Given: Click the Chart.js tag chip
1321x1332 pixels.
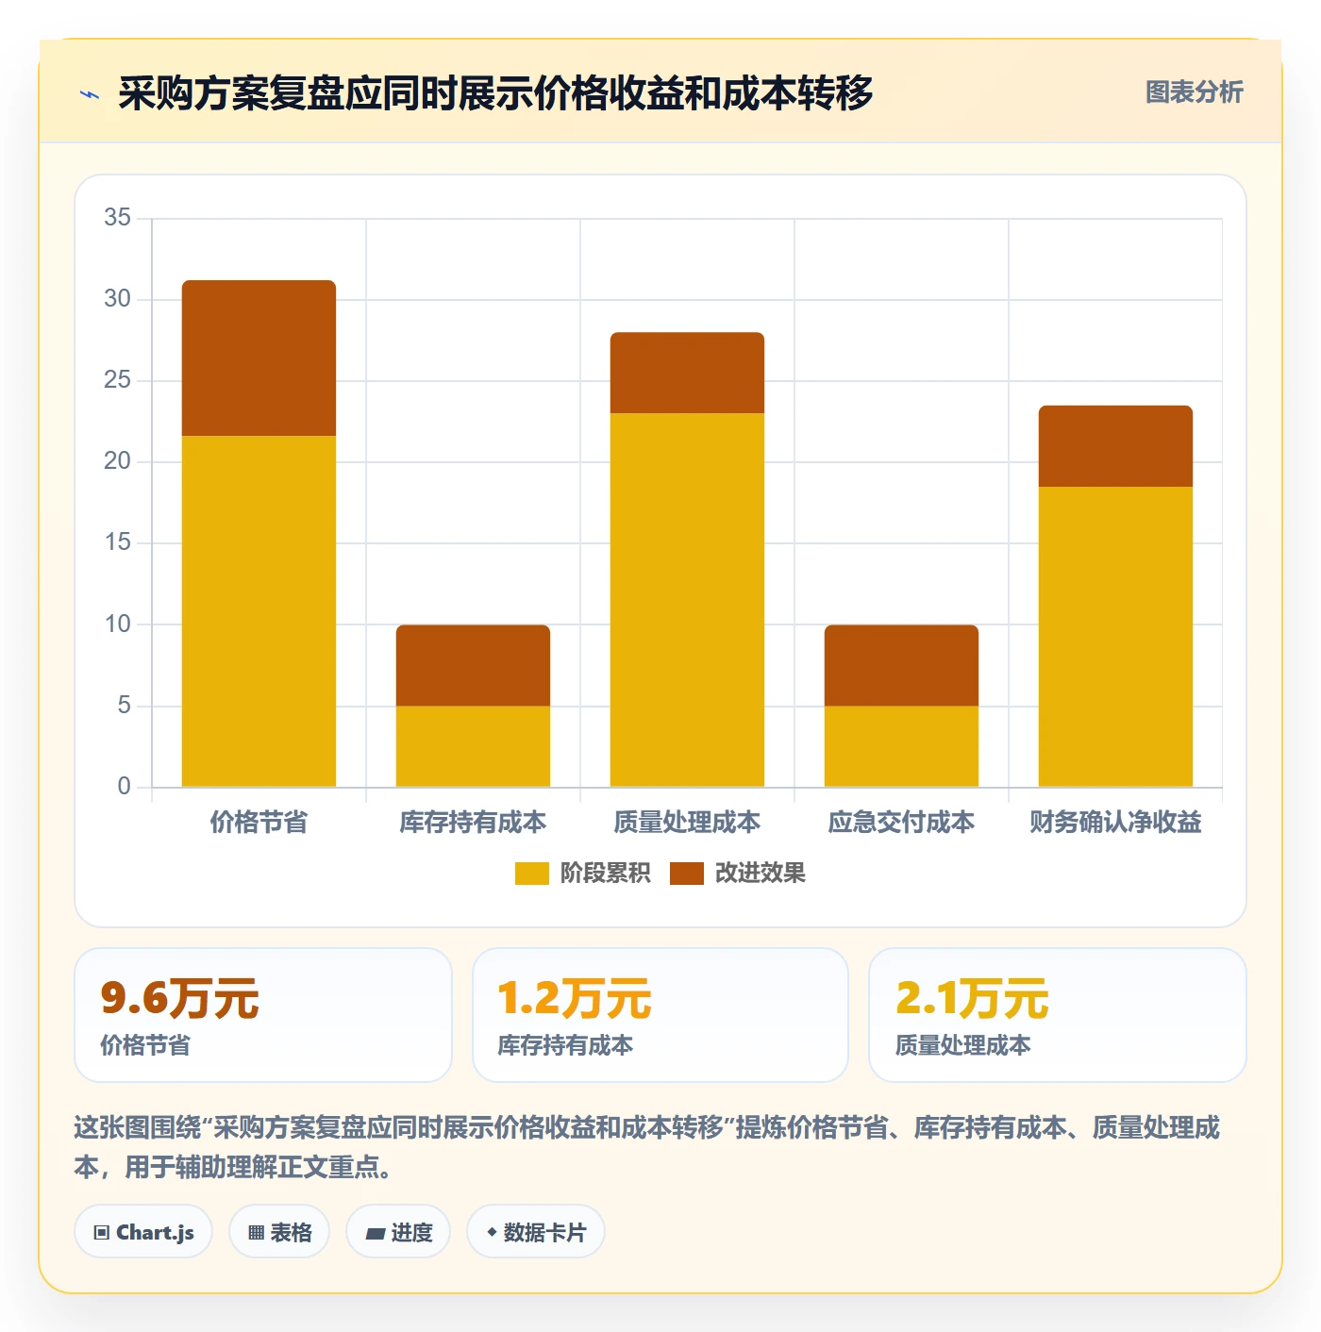Looking at the screenshot, I should click(143, 1232).
